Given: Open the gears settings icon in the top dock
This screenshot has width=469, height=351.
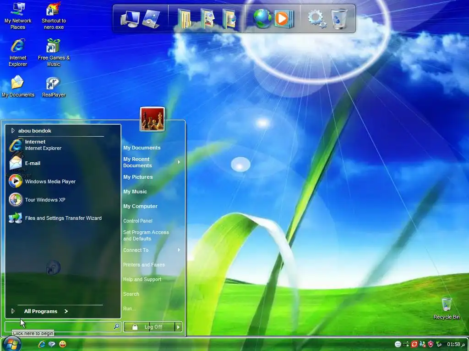Looking at the screenshot, I should (317, 19).
